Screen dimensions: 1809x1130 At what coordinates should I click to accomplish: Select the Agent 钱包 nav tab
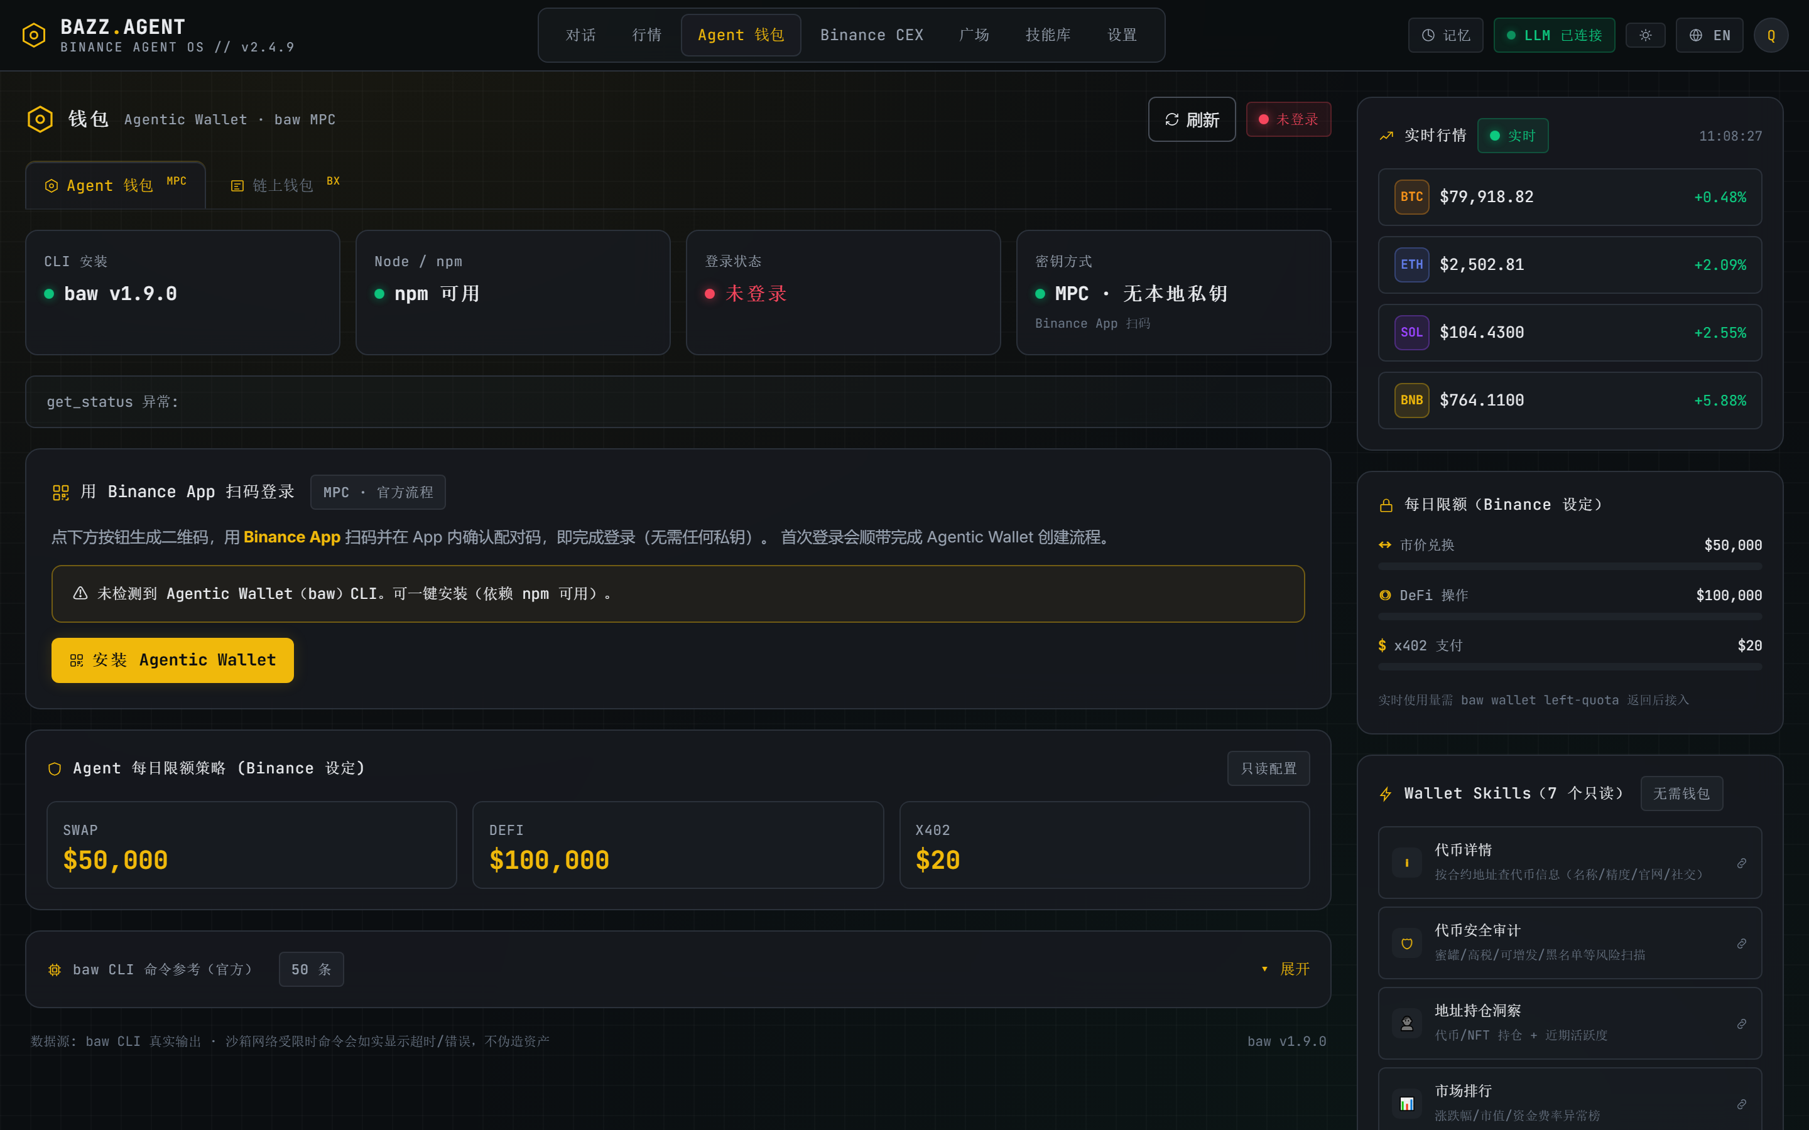point(741,35)
